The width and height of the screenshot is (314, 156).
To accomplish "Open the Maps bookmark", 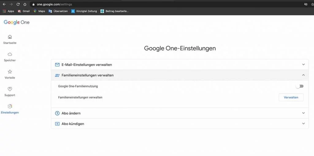I will (39, 11).
